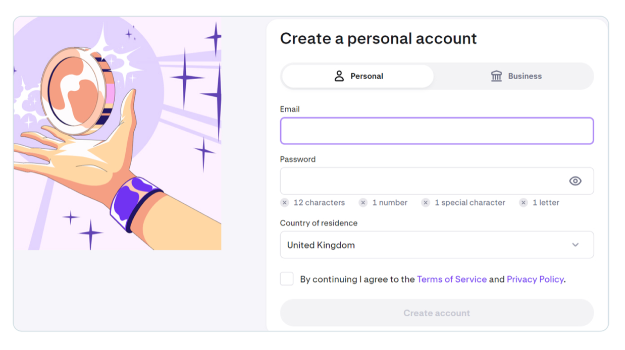Focus the Email input field
Screen dimensions: 625x350
click(x=437, y=131)
